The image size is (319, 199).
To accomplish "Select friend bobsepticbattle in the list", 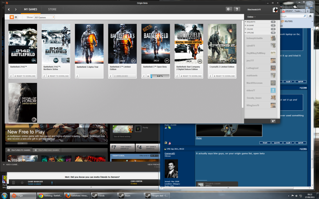I will click(x=261, y=38).
